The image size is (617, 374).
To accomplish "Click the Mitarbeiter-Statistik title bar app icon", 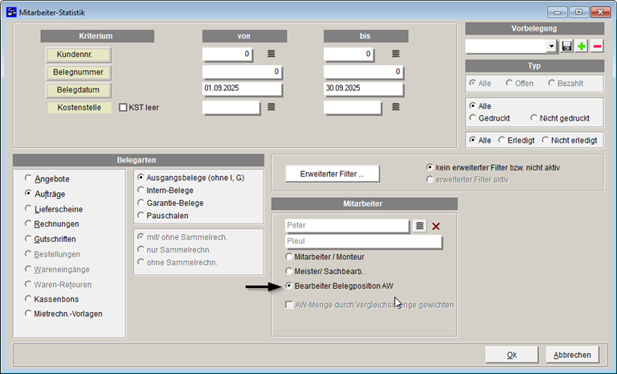I will [11, 12].
